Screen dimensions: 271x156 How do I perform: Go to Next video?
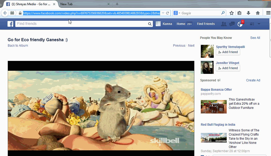coord(191,46)
